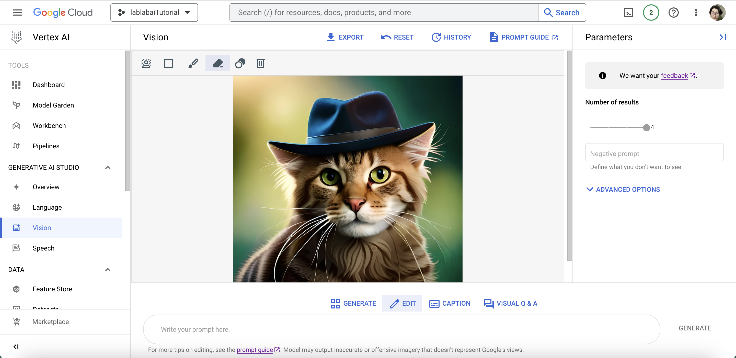This screenshot has height=358, width=736.
Task: Expand Advanced Options
Action: click(623, 189)
